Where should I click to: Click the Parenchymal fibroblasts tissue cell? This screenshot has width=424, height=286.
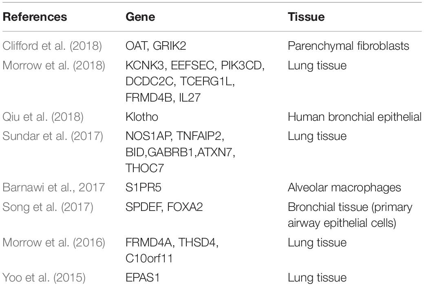[x=348, y=46]
